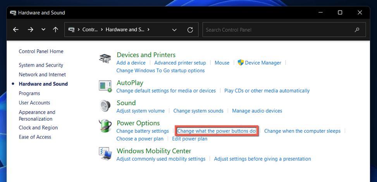Click 'Adjust system volume'
Screen dimensions: 377x182
tap(140, 111)
